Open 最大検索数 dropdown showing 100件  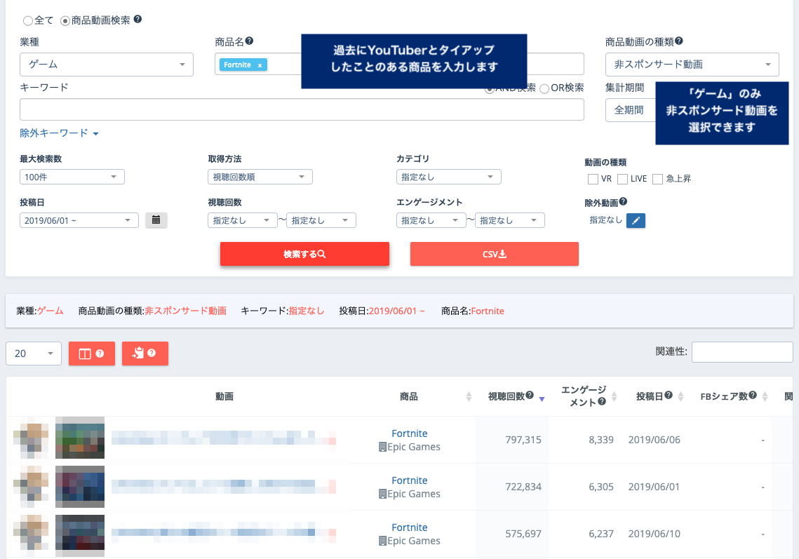click(72, 177)
